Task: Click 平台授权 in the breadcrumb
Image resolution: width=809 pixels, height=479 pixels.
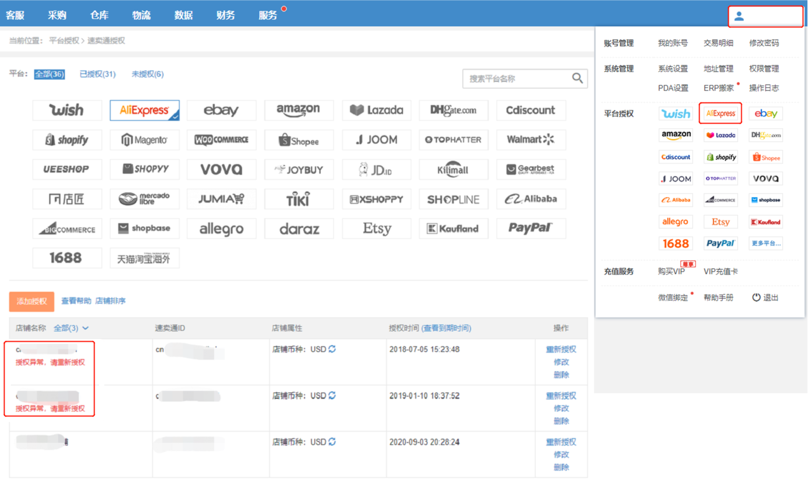Action: pyautogui.click(x=64, y=40)
